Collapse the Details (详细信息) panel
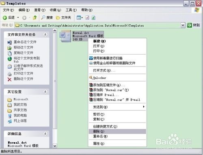Viewport: 203px width, 155px height. pos(45,134)
